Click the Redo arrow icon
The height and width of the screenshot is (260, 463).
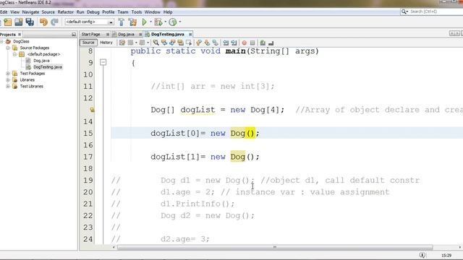(54, 22)
